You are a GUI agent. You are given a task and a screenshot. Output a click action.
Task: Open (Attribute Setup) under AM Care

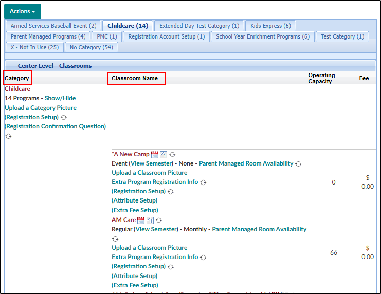click(134, 276)
